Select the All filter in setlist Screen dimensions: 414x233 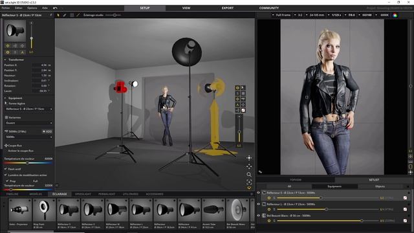tap(289, 186)
